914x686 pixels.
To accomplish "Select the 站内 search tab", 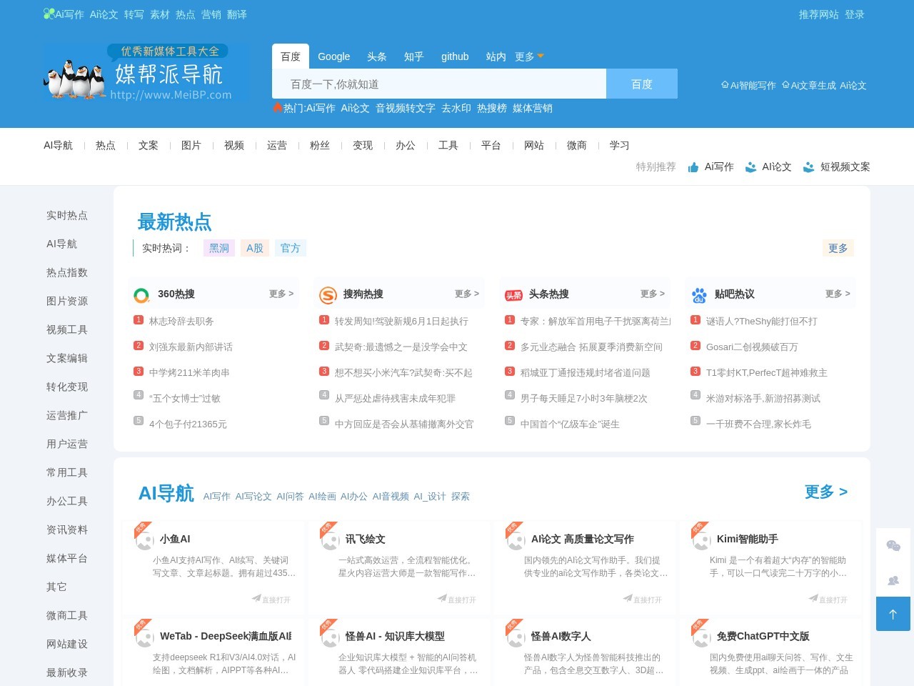I will point(496,56).
